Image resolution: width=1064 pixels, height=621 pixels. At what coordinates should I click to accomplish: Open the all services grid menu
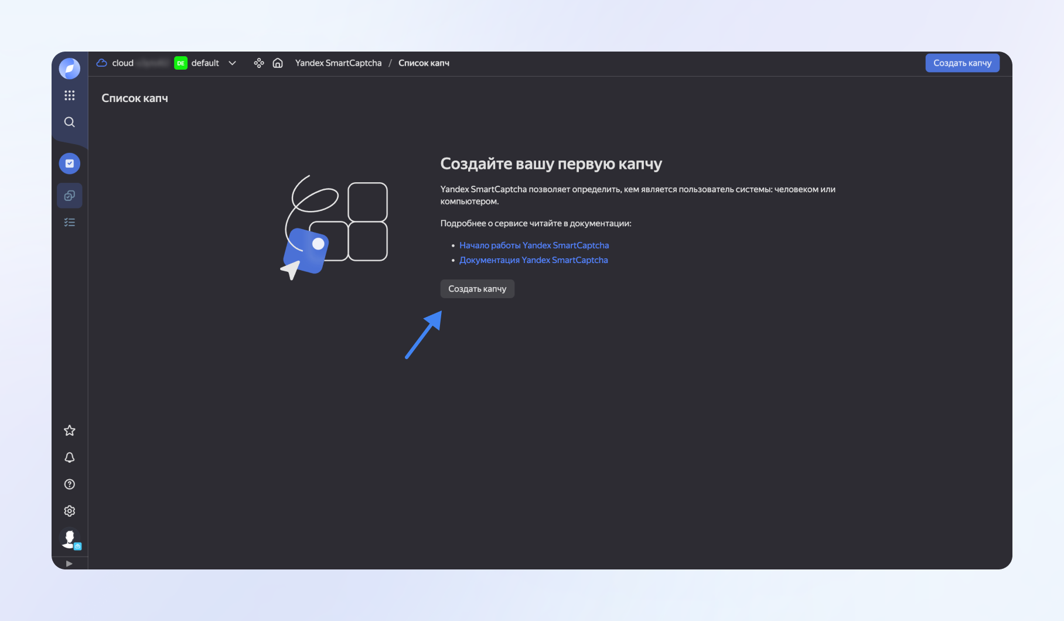[x=69, y=95]
